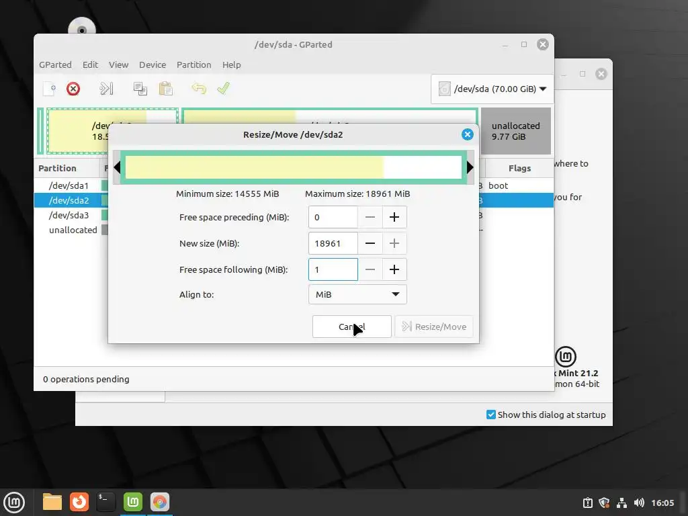Screen dimensions: 688x516
Task: Click the boot flag of /dev/sda1
Action: click(x=498, y=185)
